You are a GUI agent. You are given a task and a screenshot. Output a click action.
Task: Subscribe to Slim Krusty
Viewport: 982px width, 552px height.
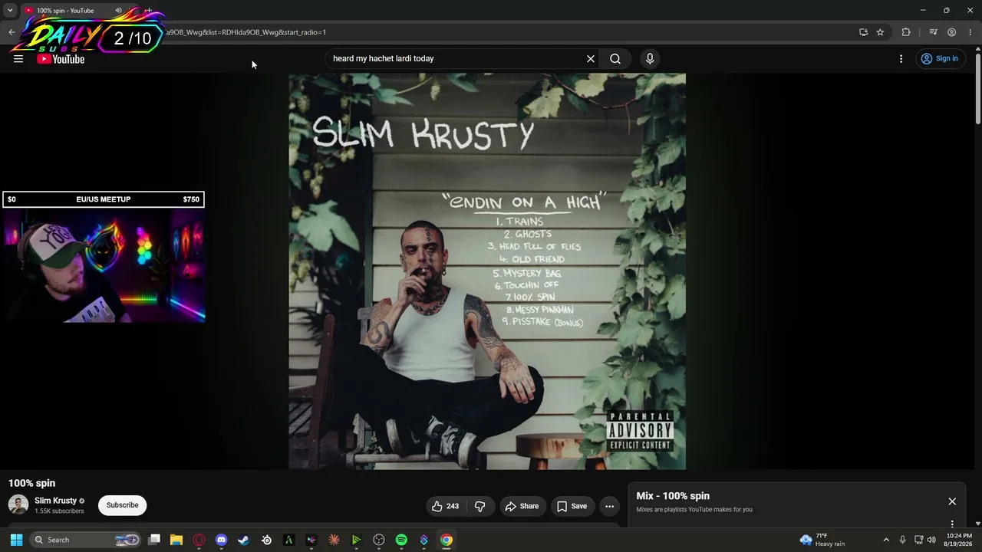click(x=123, y=505)
